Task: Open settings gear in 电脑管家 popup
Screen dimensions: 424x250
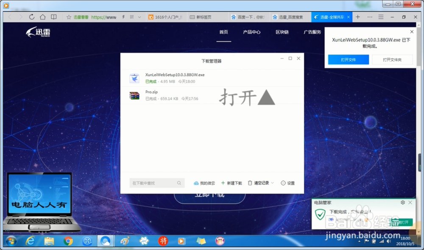Action: [403, 203]
